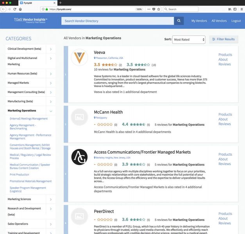Select Print Production subcategory

[x=20, y=175]
